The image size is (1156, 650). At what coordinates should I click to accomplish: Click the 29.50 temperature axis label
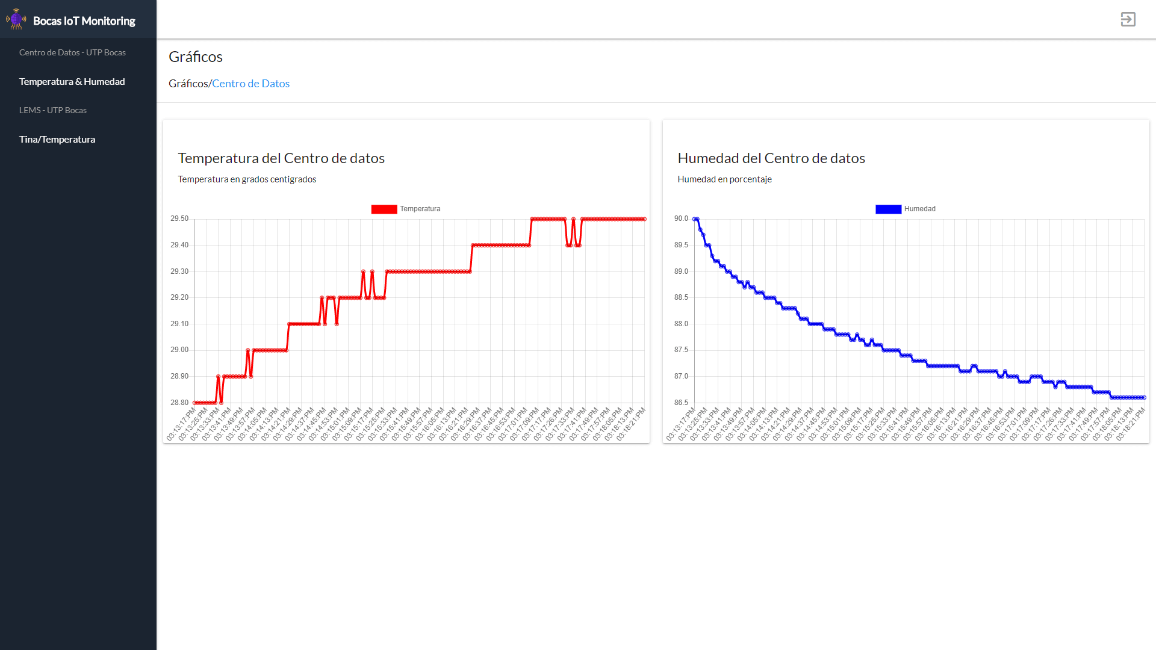179,218
